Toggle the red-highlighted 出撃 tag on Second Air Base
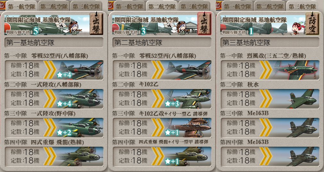Screen dimensions: 324x172 tap(204, 23)
